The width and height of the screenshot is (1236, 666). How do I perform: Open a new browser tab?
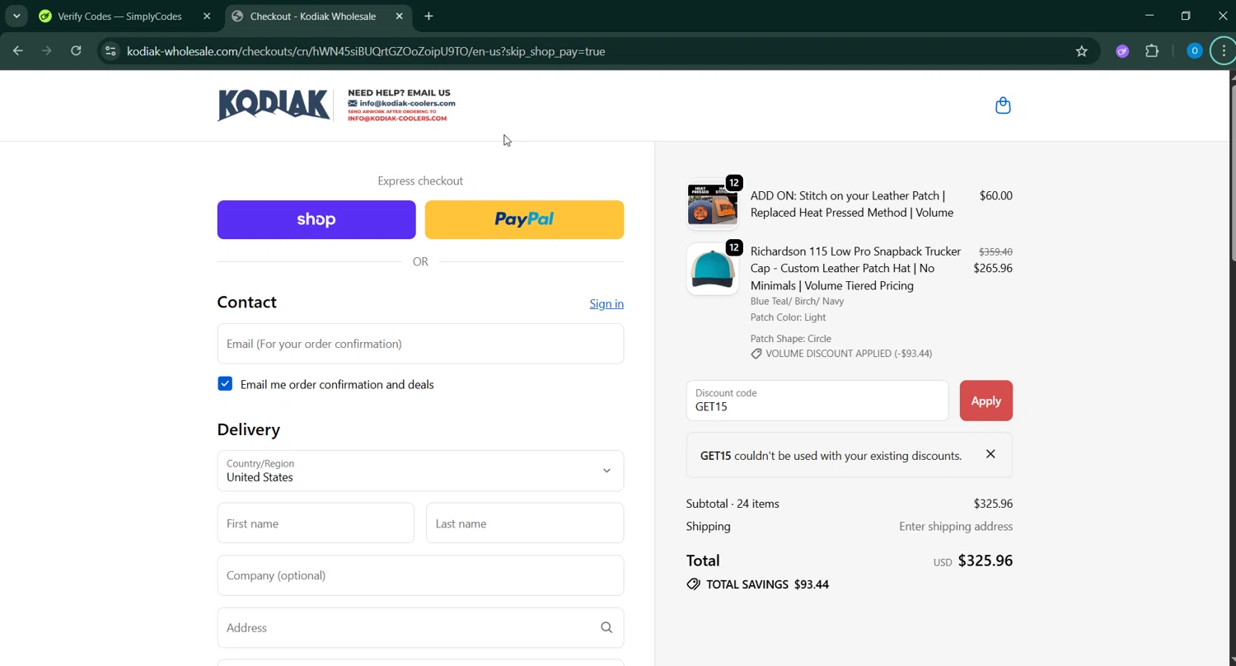[x=428, y=16]
